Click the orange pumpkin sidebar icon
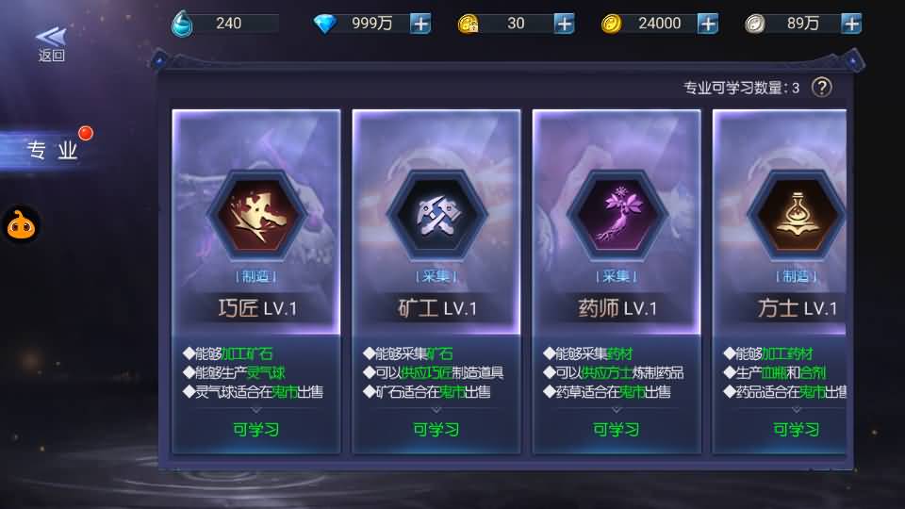905x509 pixels. click(x=21, y=224)
